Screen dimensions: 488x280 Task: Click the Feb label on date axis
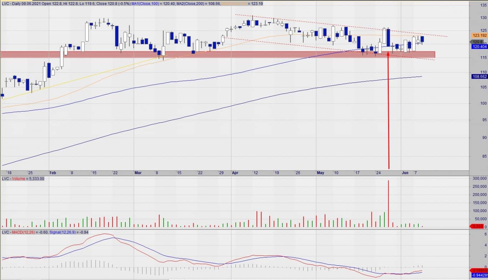pos(53,173)
